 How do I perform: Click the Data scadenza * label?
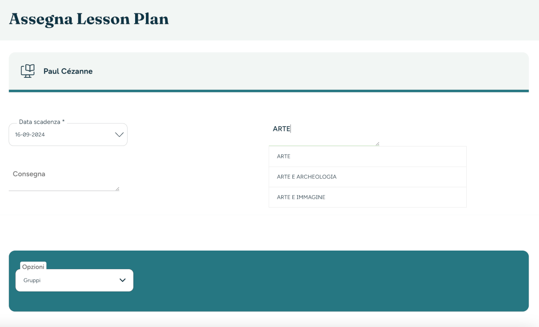(42, 122)
